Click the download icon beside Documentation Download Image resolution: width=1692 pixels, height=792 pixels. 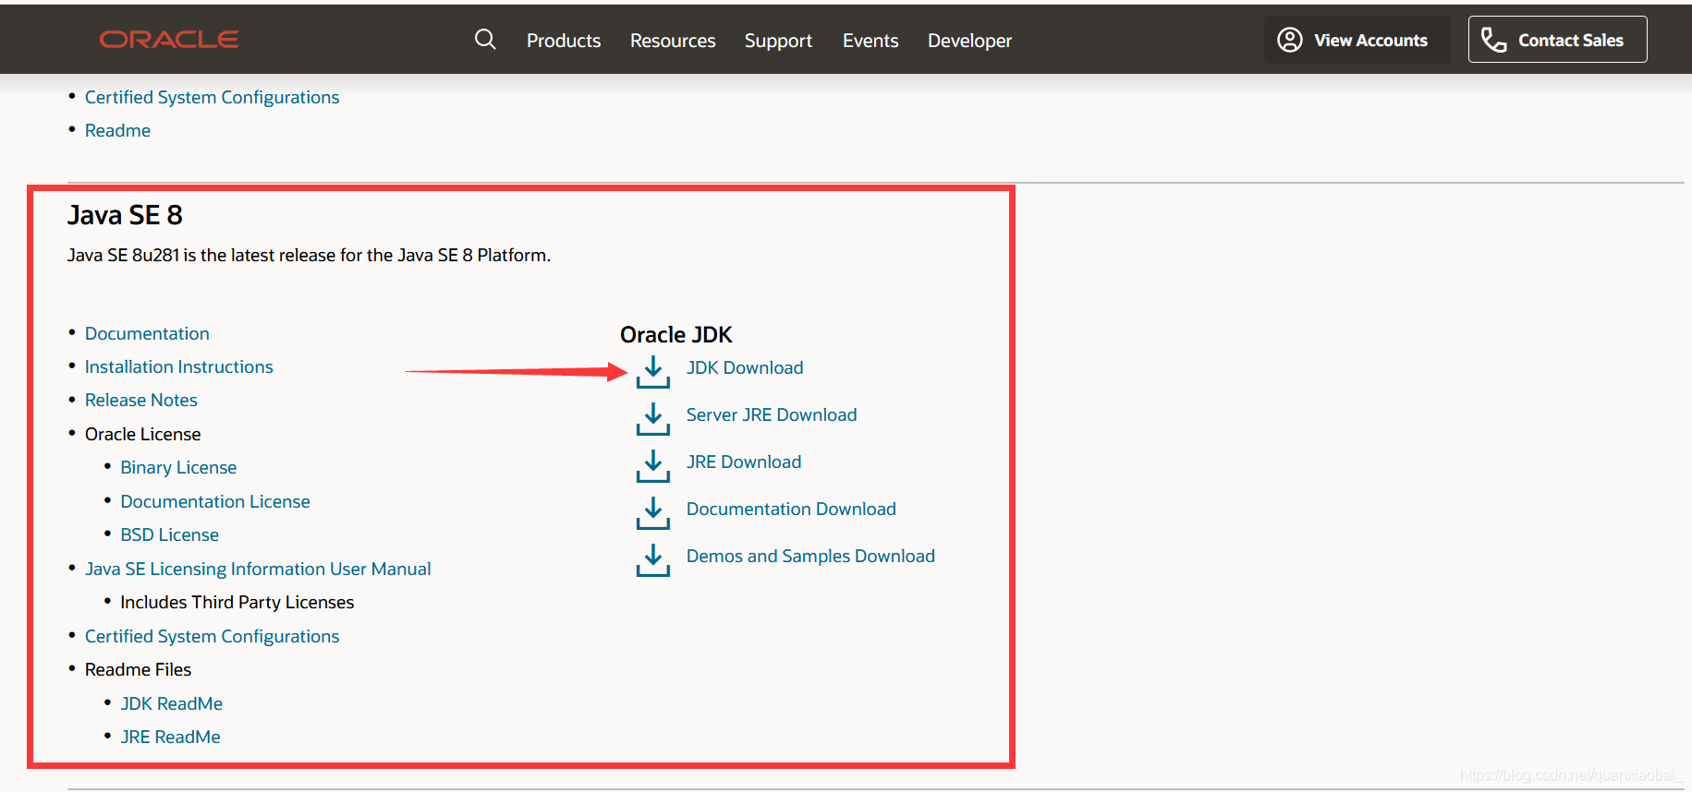[653, 513]
